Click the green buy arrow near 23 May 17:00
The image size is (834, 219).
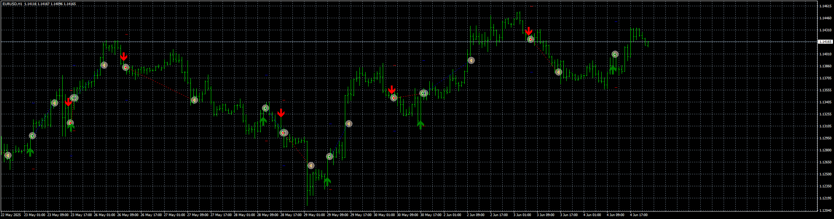tap(71, 127)
